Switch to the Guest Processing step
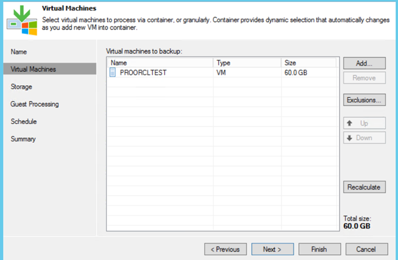Screen dimensions: 398x260 click(34, 104)
